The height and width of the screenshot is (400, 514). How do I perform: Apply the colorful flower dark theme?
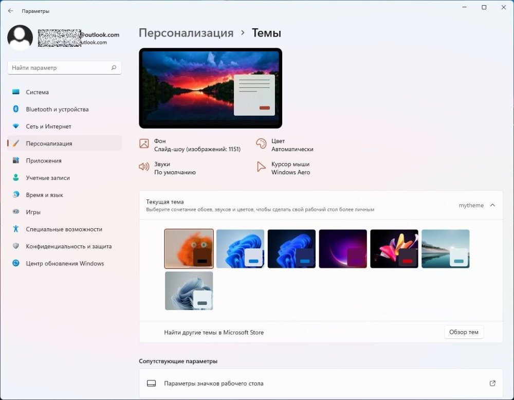[x=394, y=249]
